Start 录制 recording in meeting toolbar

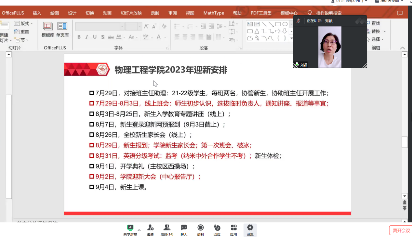point(200,230)
